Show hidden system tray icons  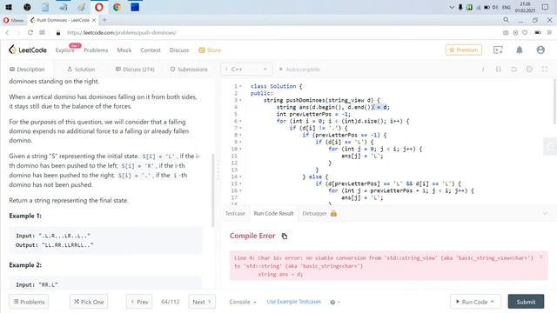(452, 7)
